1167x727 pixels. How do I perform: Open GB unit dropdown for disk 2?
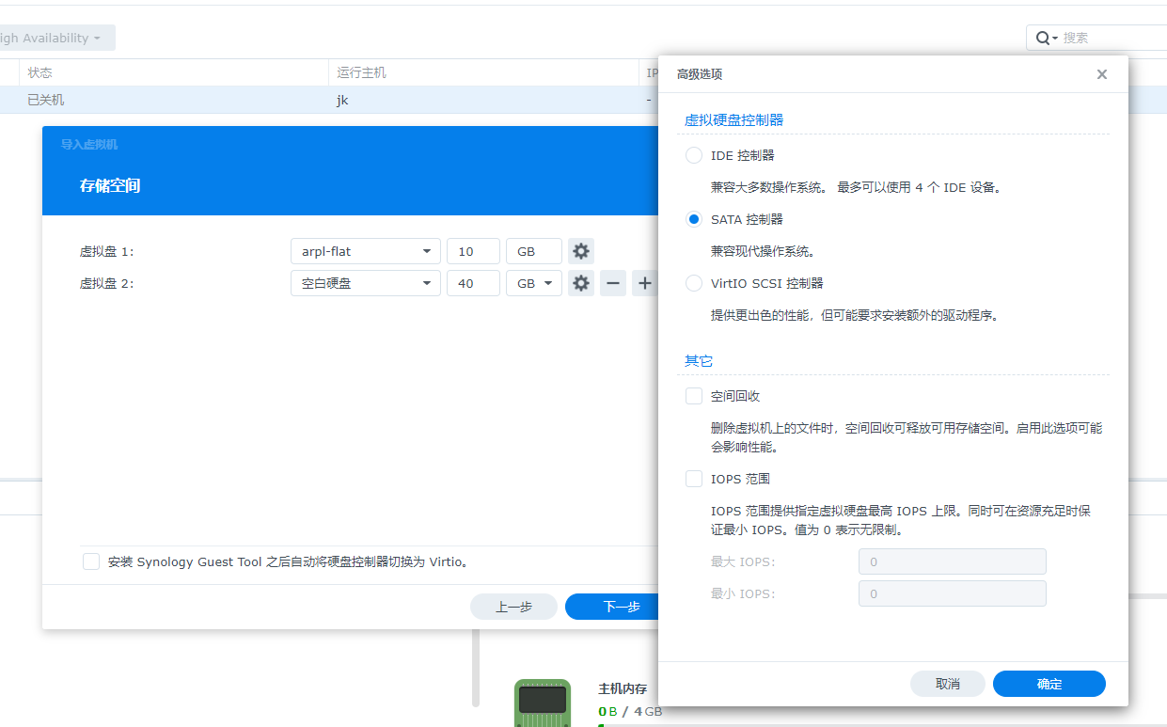[534, 283]
